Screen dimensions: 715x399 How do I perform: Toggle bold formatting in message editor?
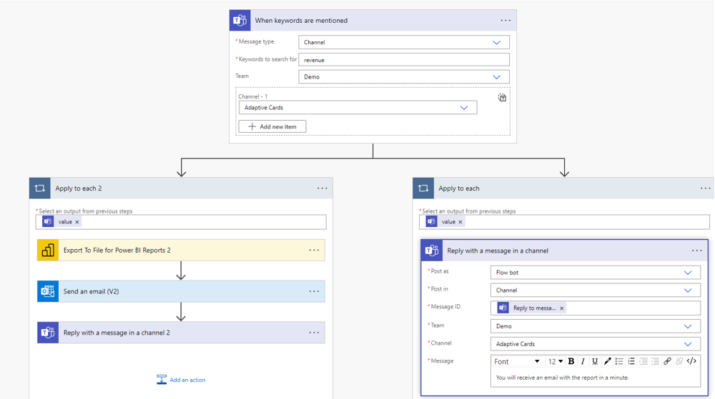[571, 361]
